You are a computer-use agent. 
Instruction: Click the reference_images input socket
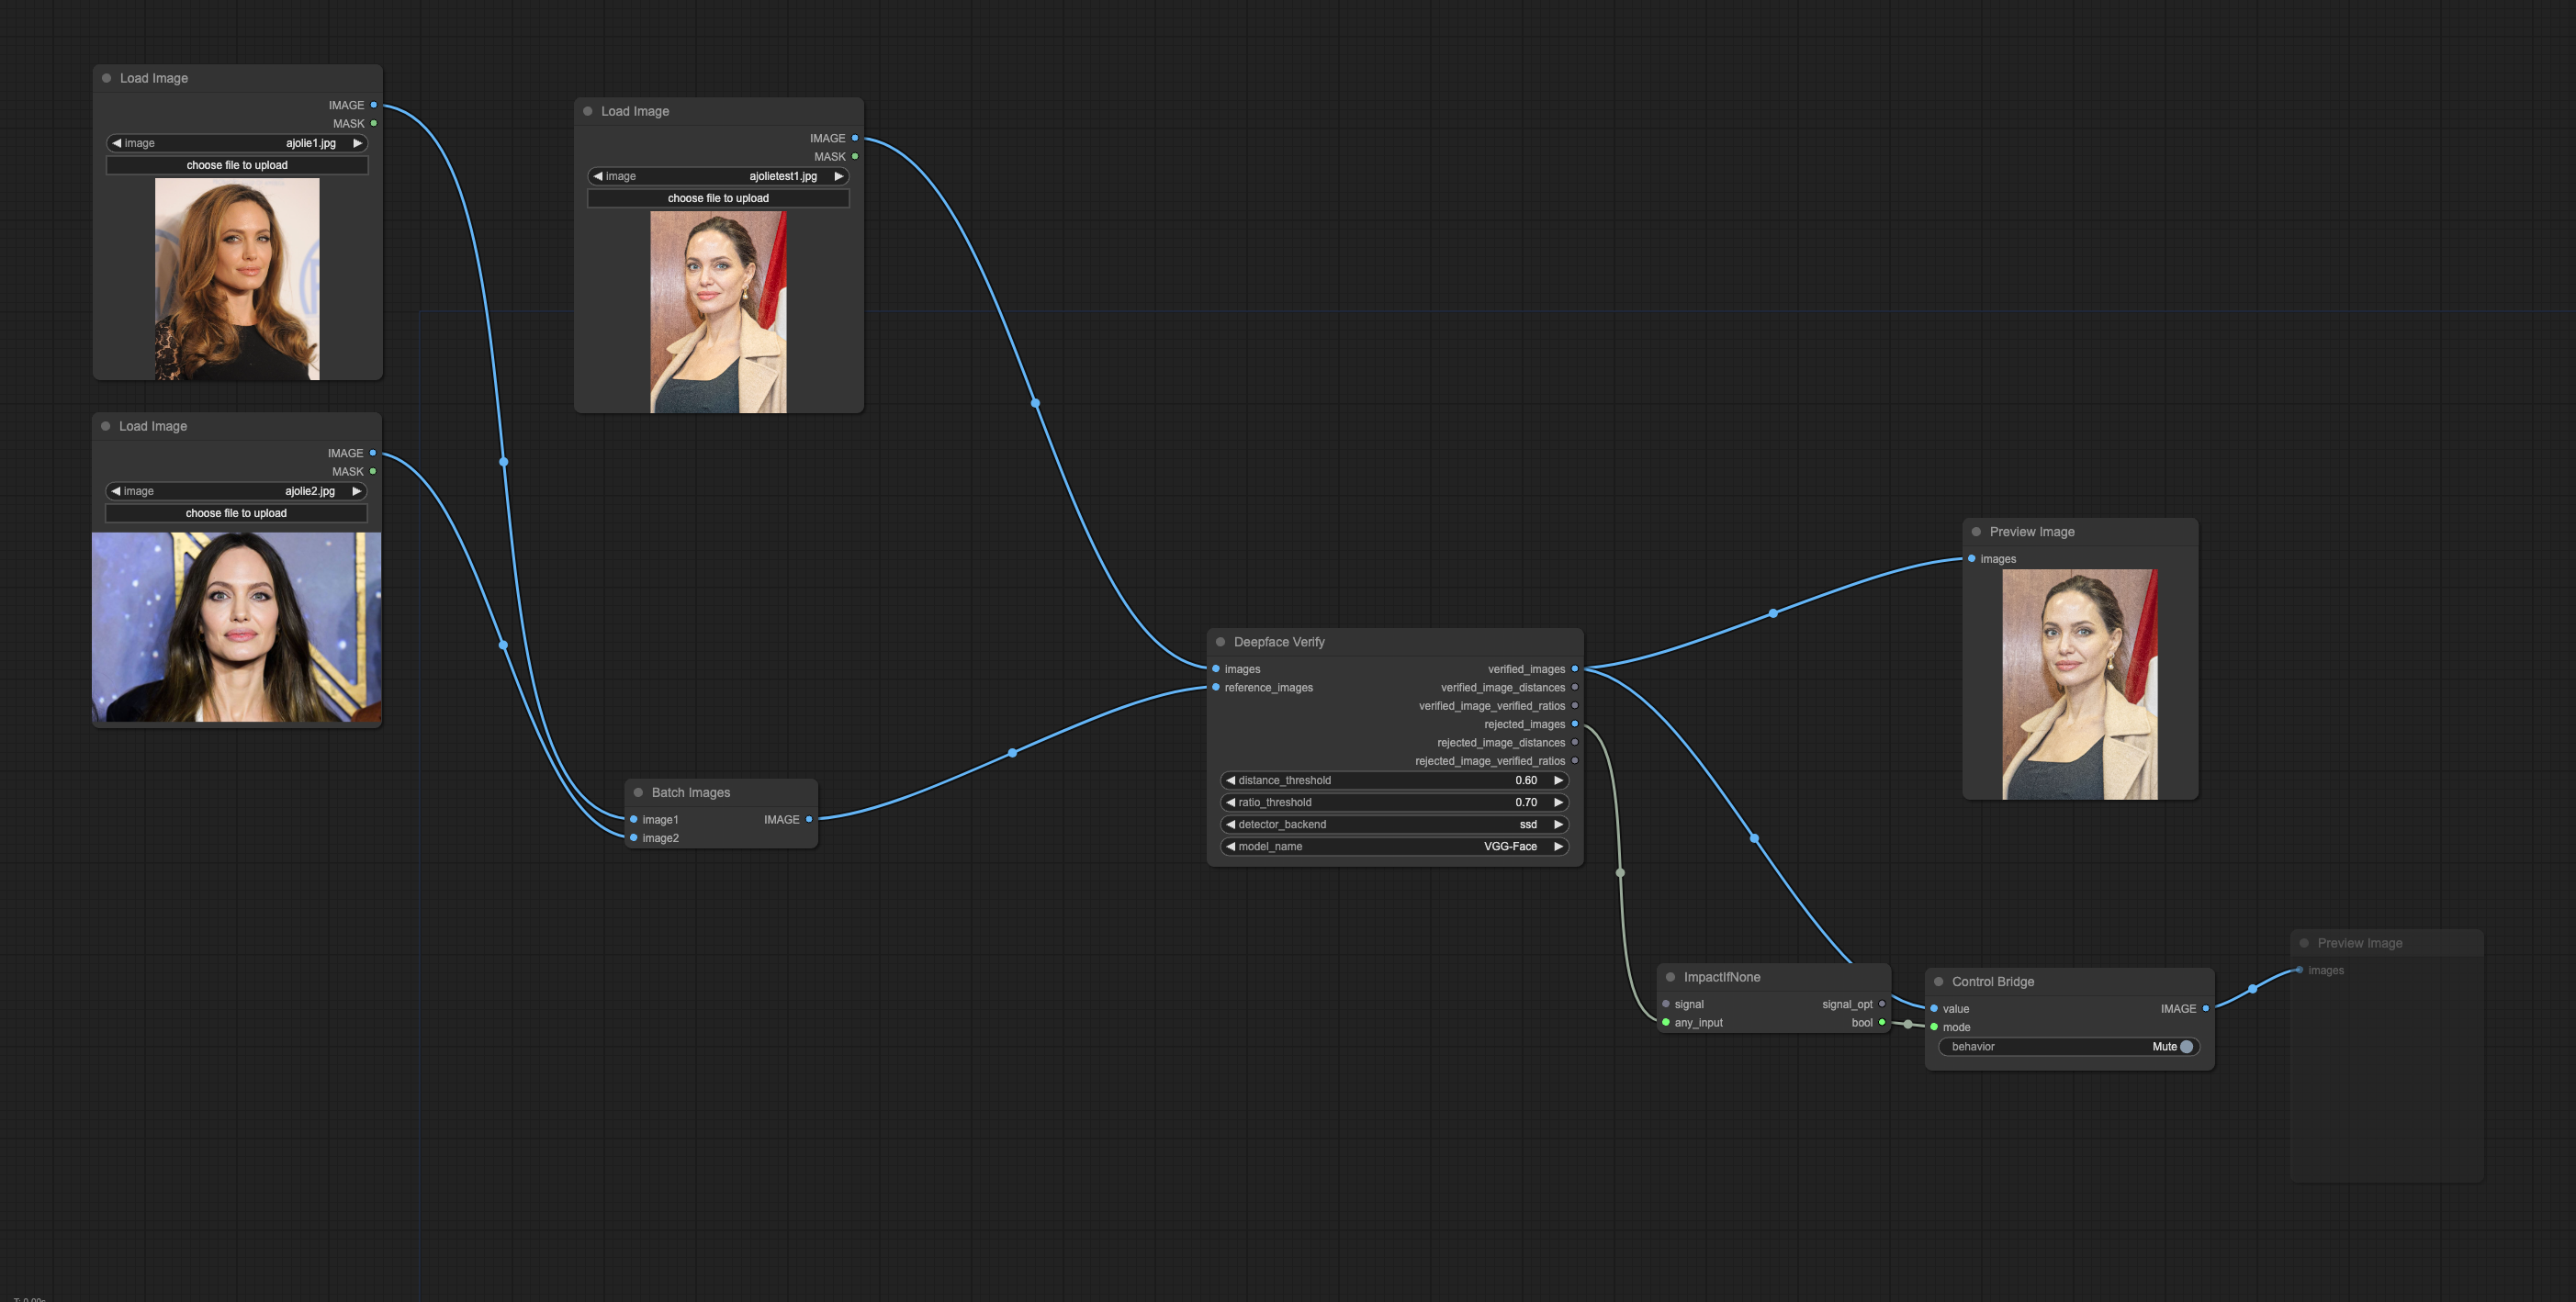(x=1216, y=687)
